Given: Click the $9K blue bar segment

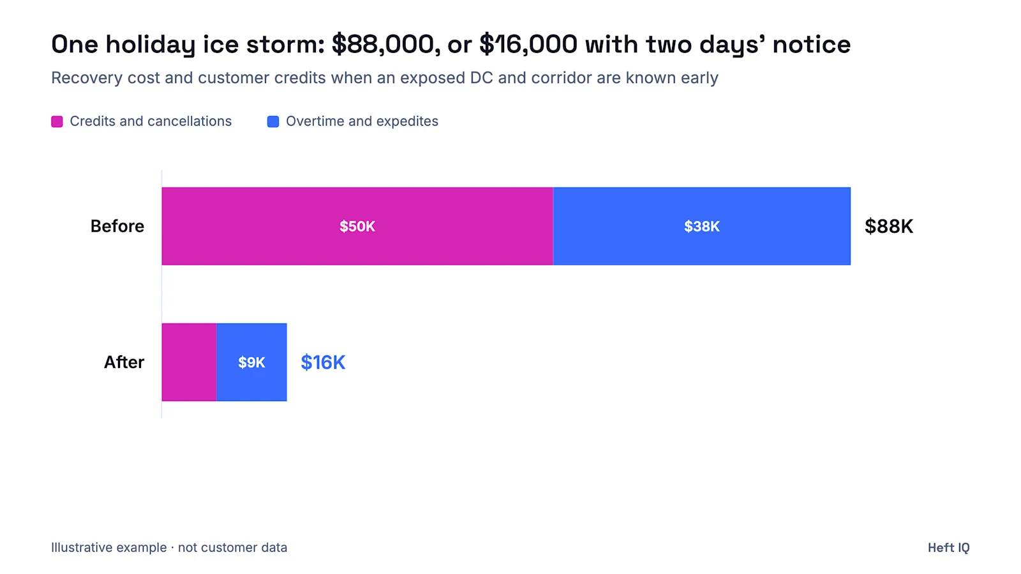Looking at the screenshot, I should click(x=251, y=362).
